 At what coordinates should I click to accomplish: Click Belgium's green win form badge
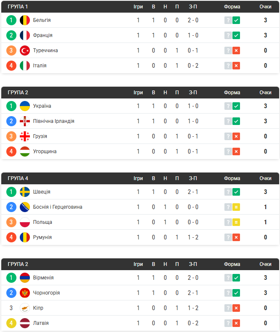tap(236, 20)
